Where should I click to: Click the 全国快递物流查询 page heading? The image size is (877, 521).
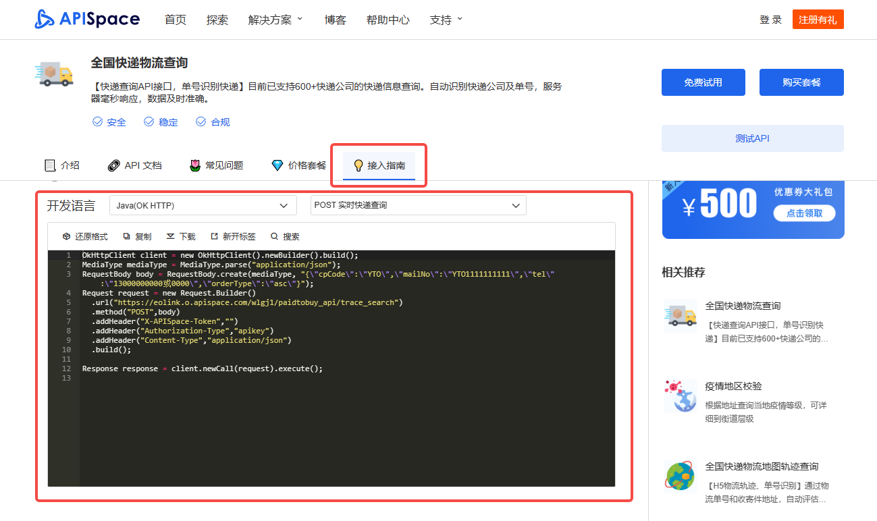coord(139,63)
